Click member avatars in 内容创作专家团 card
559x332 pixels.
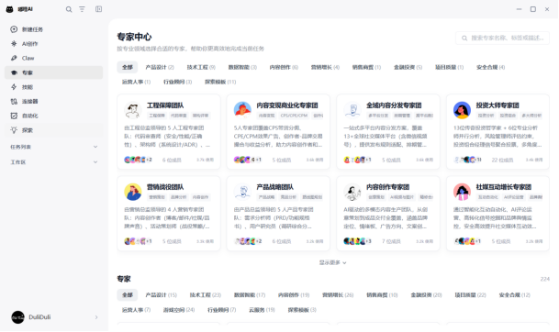358,241
